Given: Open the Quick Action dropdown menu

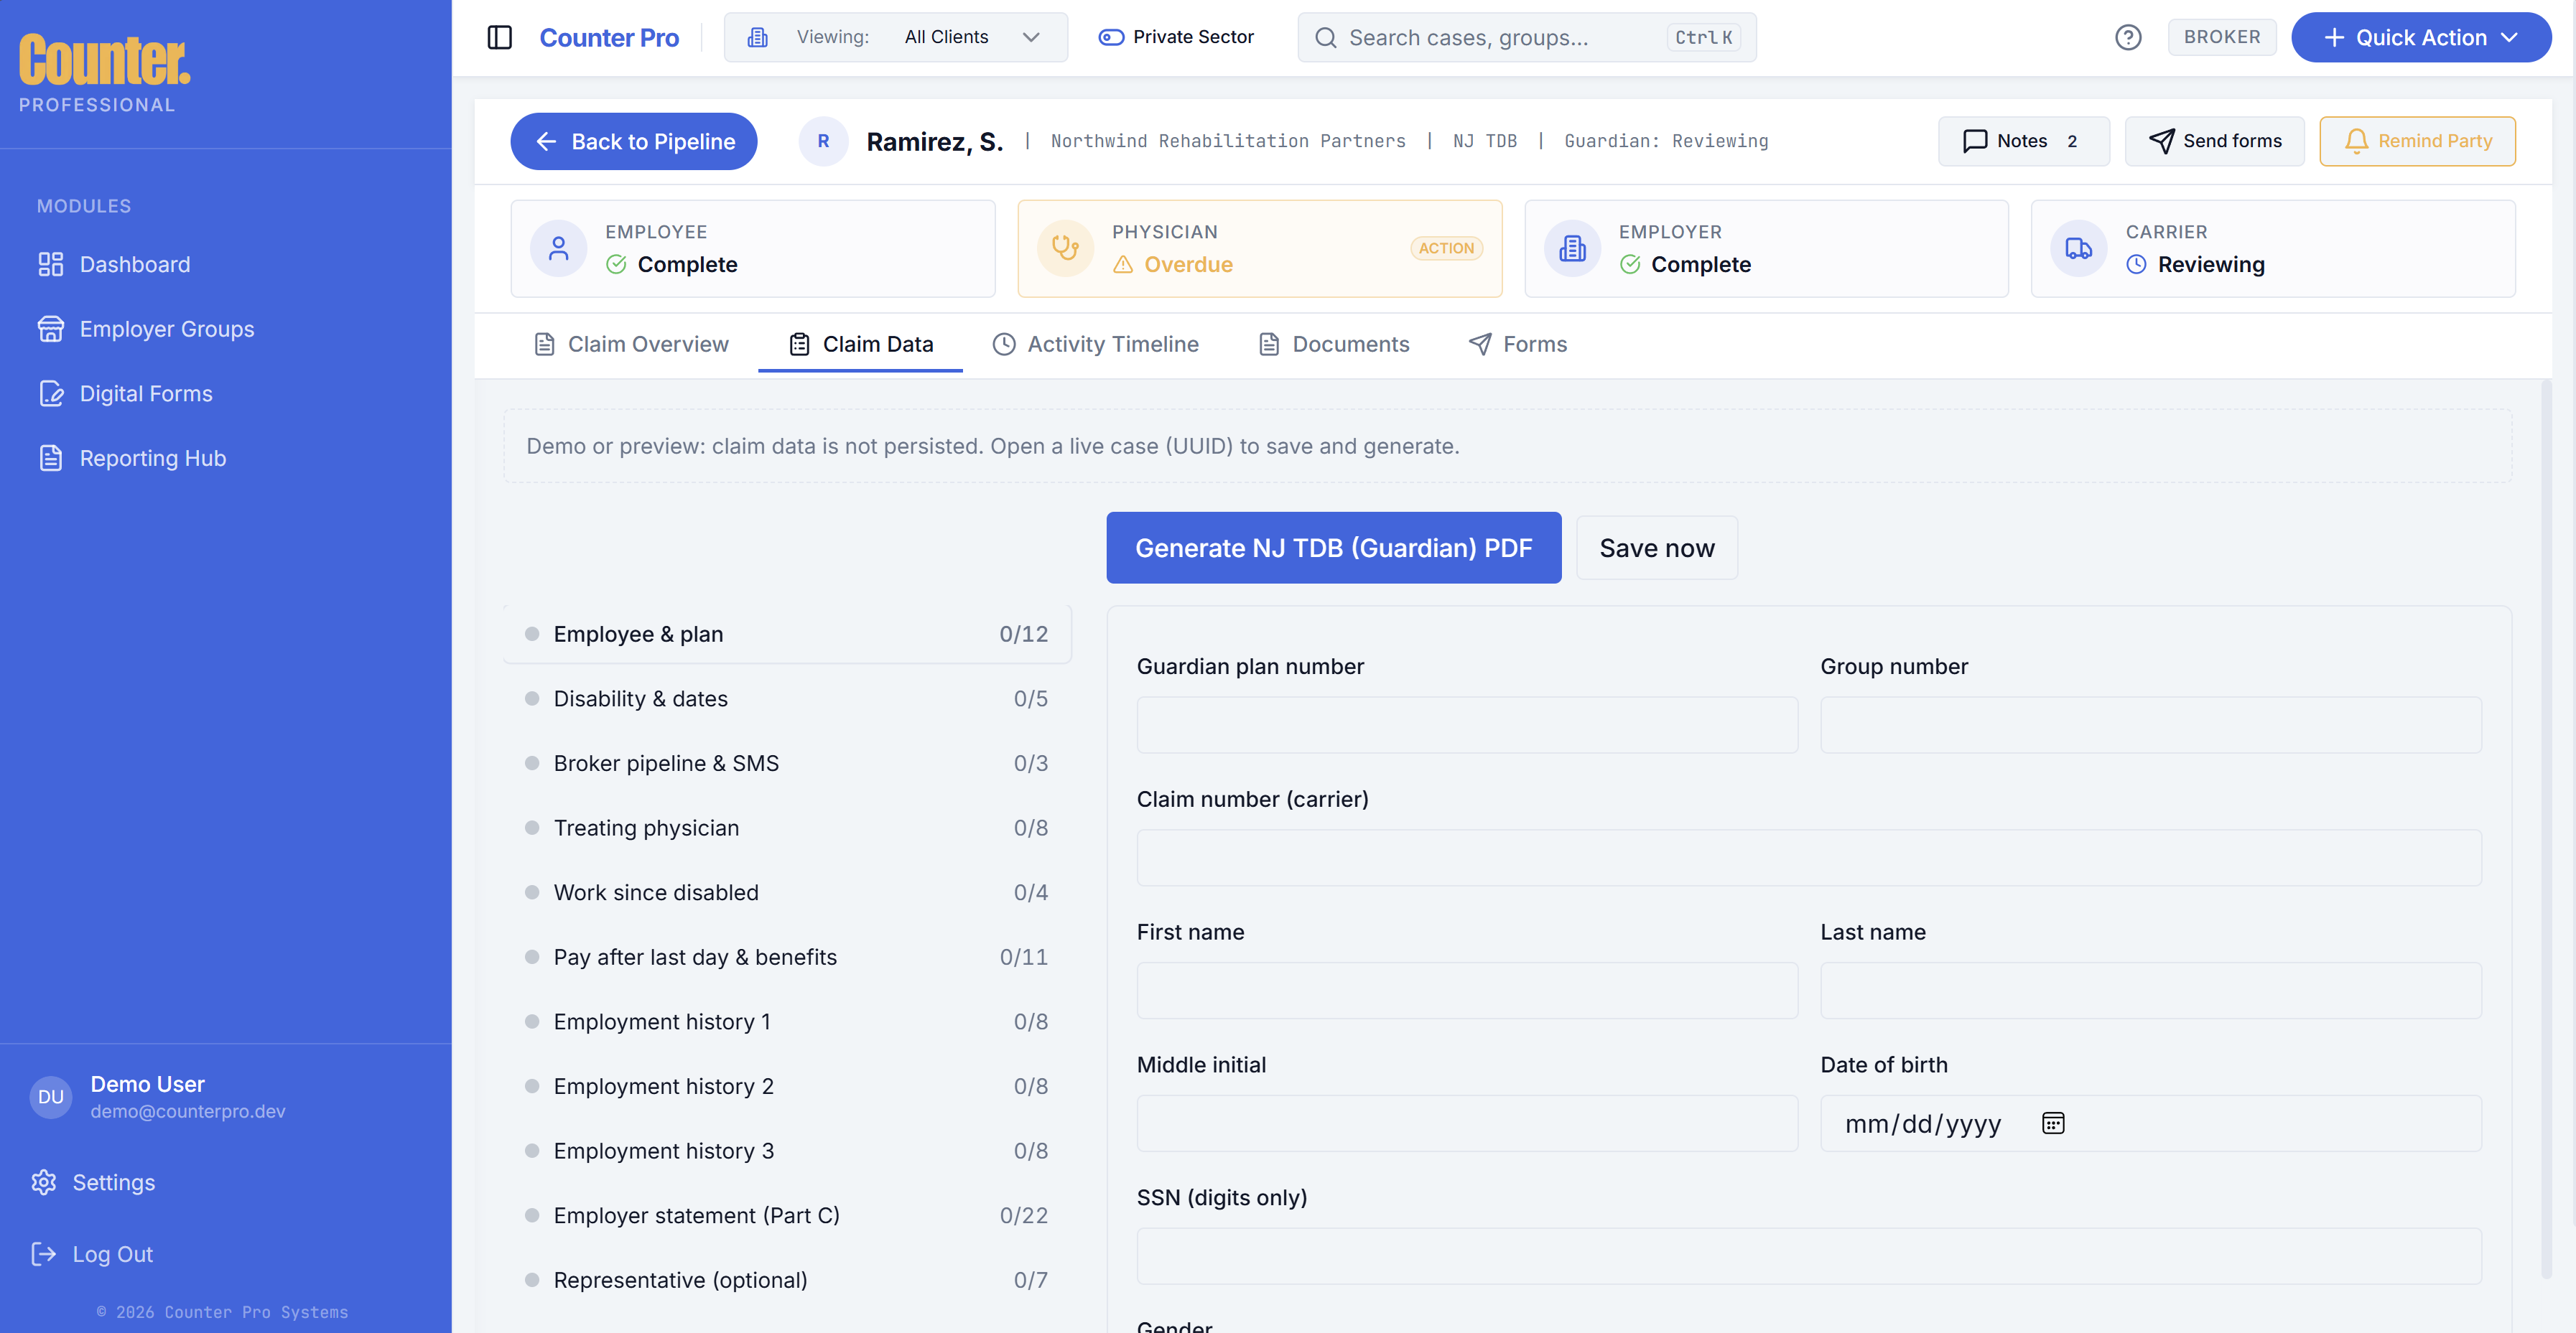Looking at the screenshot, I should (2420, 37).
